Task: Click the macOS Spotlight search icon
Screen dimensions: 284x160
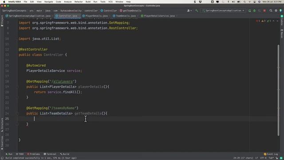Action: click(245, 2)
